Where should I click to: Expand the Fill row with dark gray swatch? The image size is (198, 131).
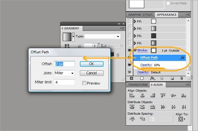tap(135, 36)
